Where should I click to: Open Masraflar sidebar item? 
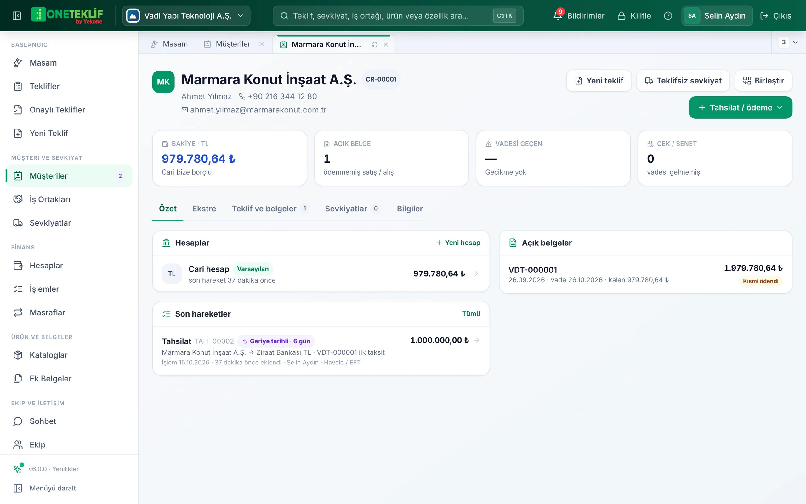coord(69,312)
